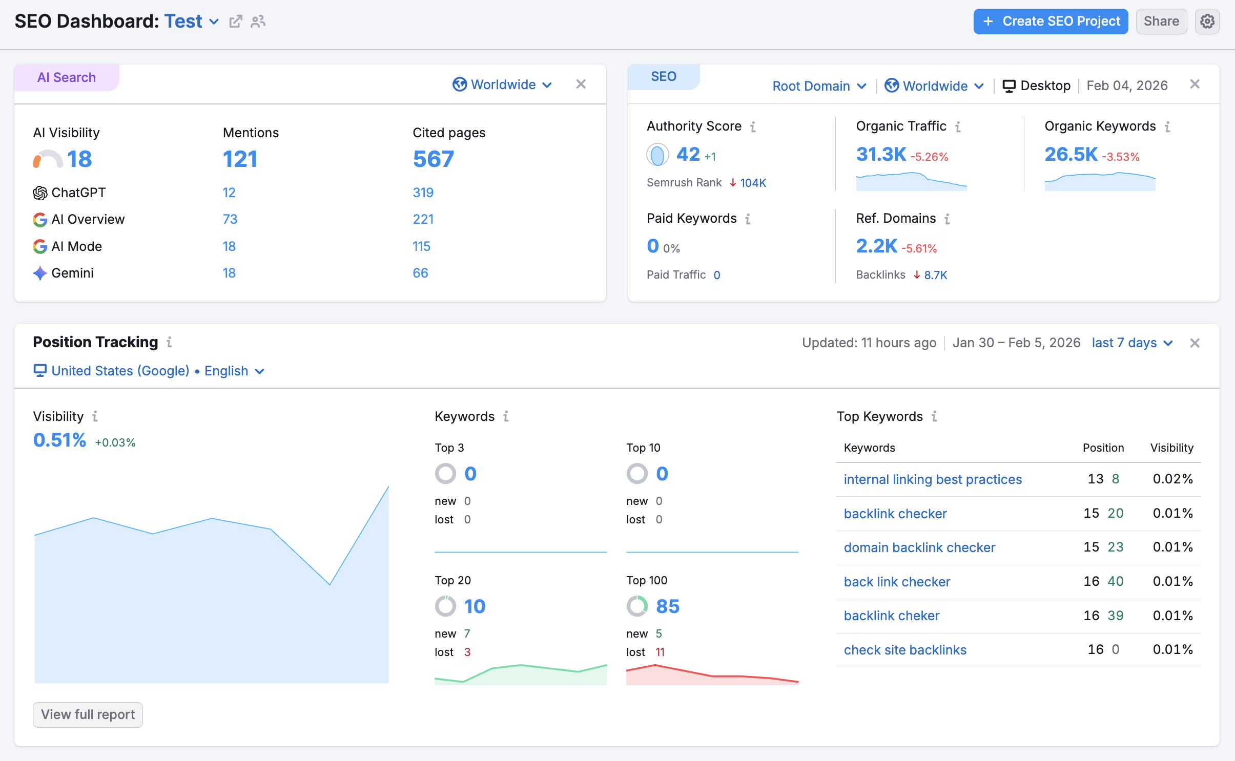Click the info icon next to Top Keywords
This screenshot has width=1235, height=761.
pos(936,416)
